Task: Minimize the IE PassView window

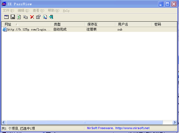Action: tap(161, 4)
